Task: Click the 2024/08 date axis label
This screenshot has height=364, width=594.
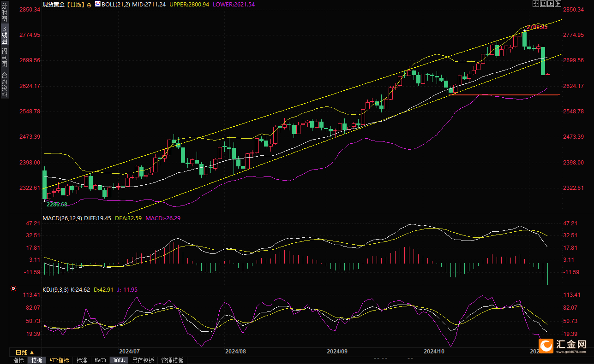Action: pos(235,351)
